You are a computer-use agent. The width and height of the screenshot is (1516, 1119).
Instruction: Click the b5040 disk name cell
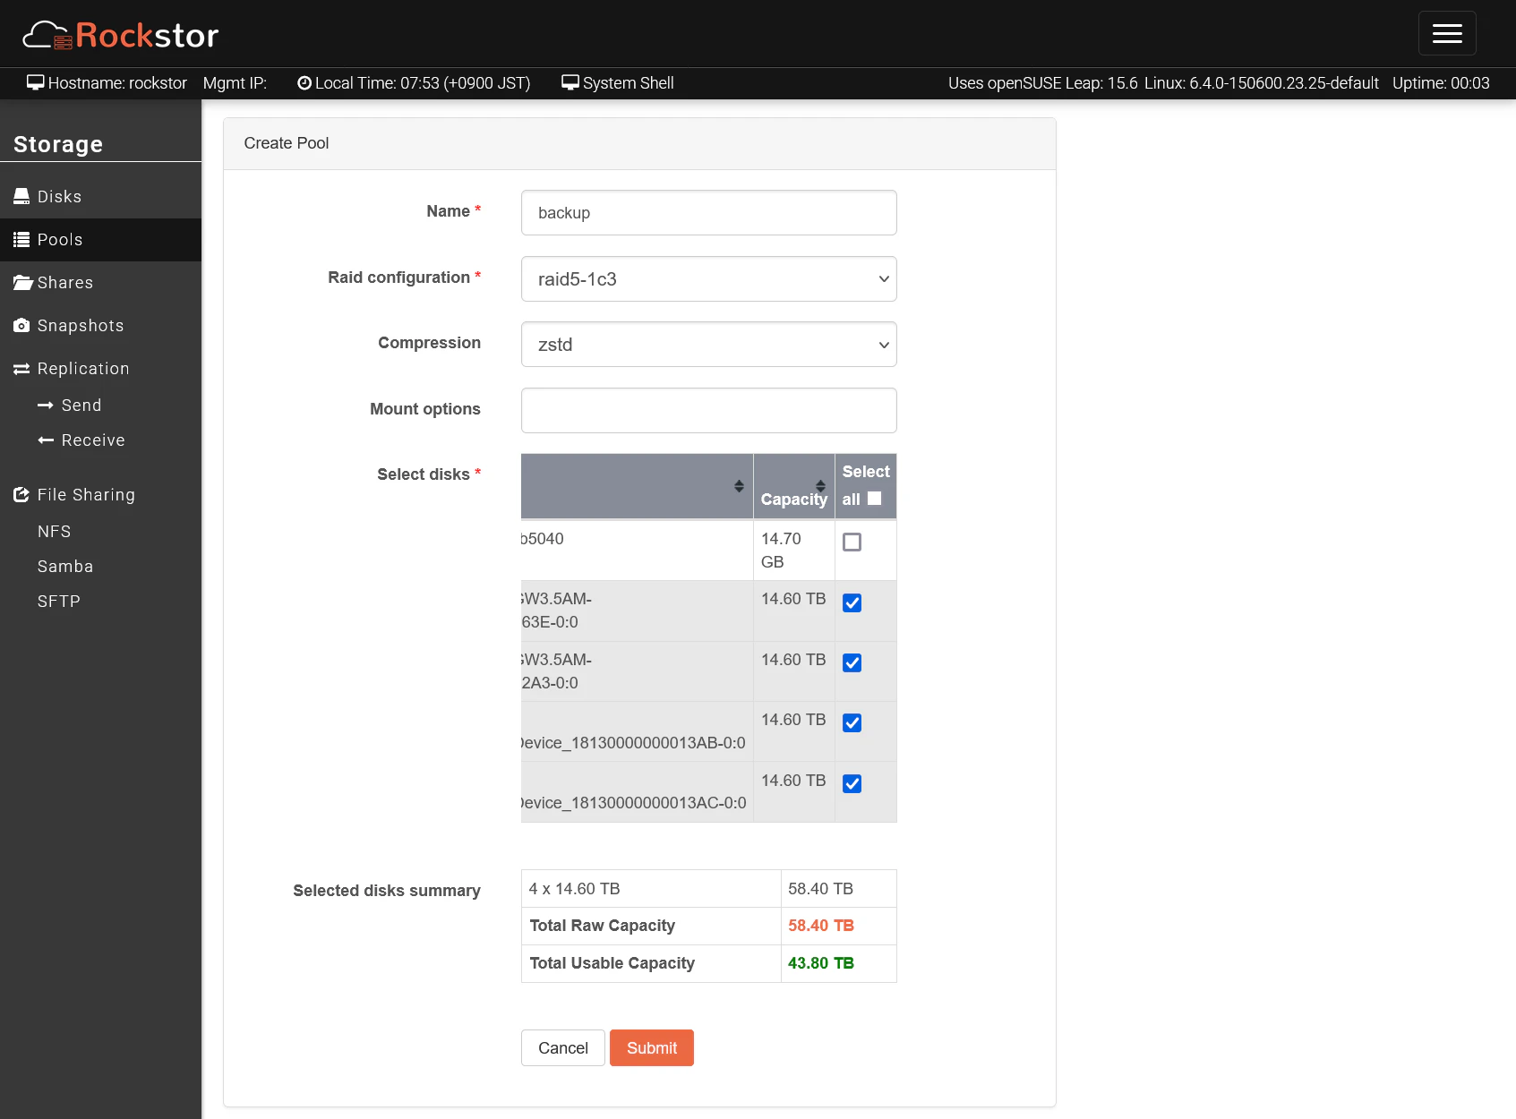coord(637,551)
